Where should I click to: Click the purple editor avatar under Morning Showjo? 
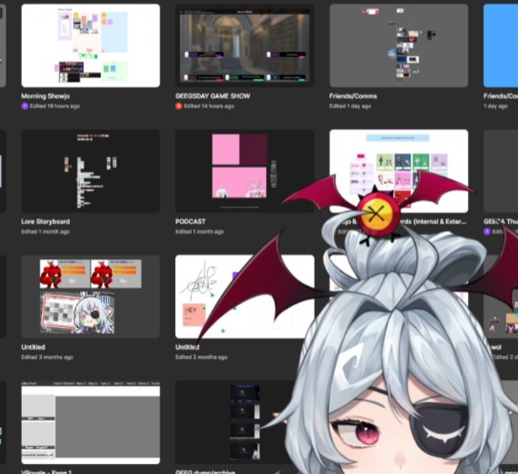point(25,106)
